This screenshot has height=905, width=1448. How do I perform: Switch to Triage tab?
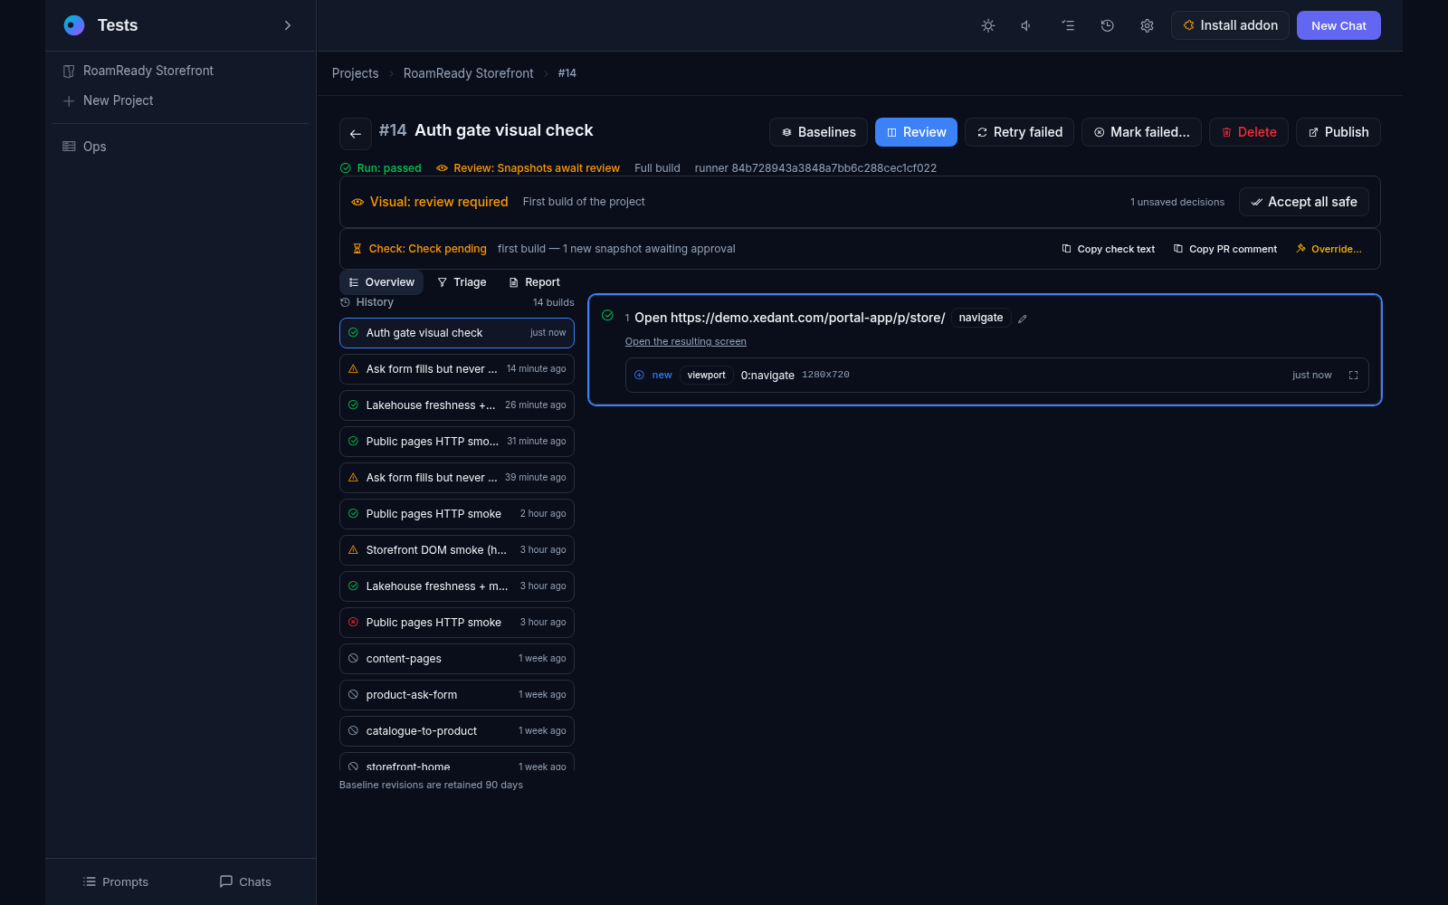pos(462,282)
